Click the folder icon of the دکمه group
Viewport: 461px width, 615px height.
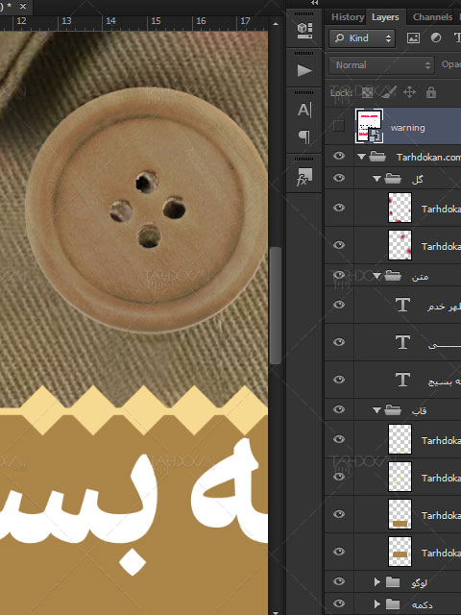tap(393, 603)
